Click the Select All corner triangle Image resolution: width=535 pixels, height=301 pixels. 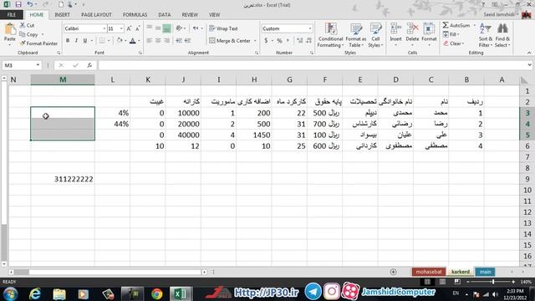(524, 80)
